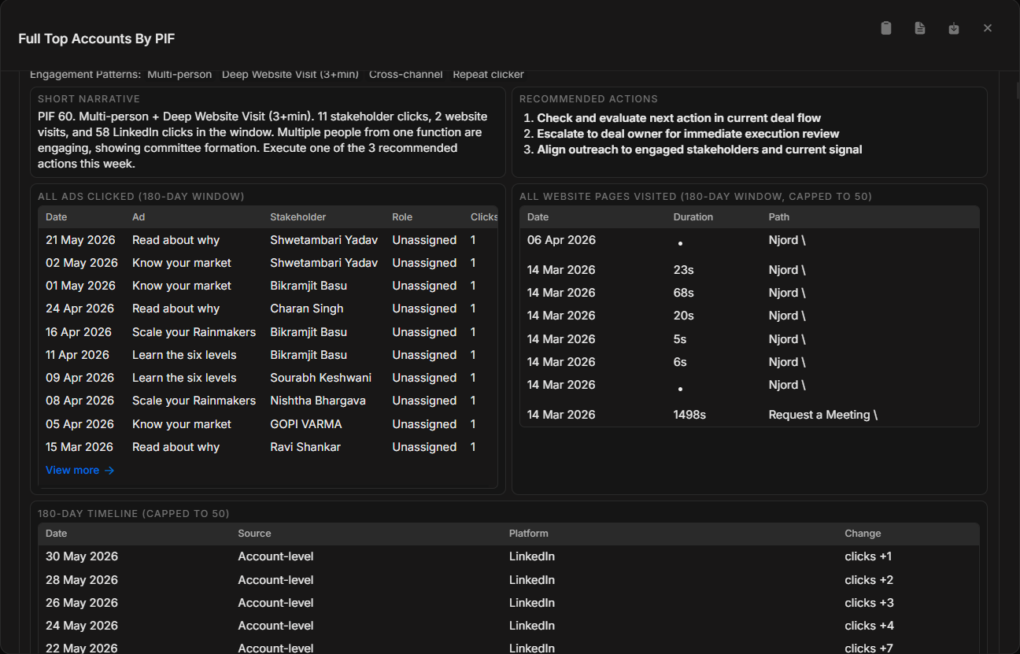Viewport: 1020px width, 654px height.
Task: Select stakeholder Ravi Shankar
Action: pos(305,447)
